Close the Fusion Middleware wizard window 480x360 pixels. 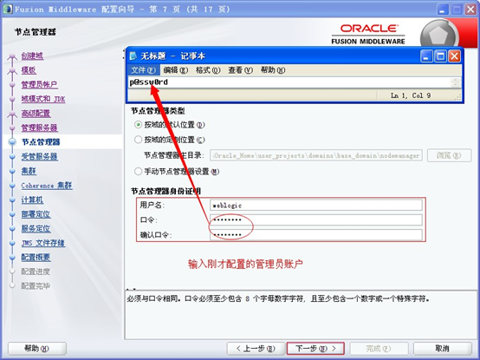pos(470,10)
